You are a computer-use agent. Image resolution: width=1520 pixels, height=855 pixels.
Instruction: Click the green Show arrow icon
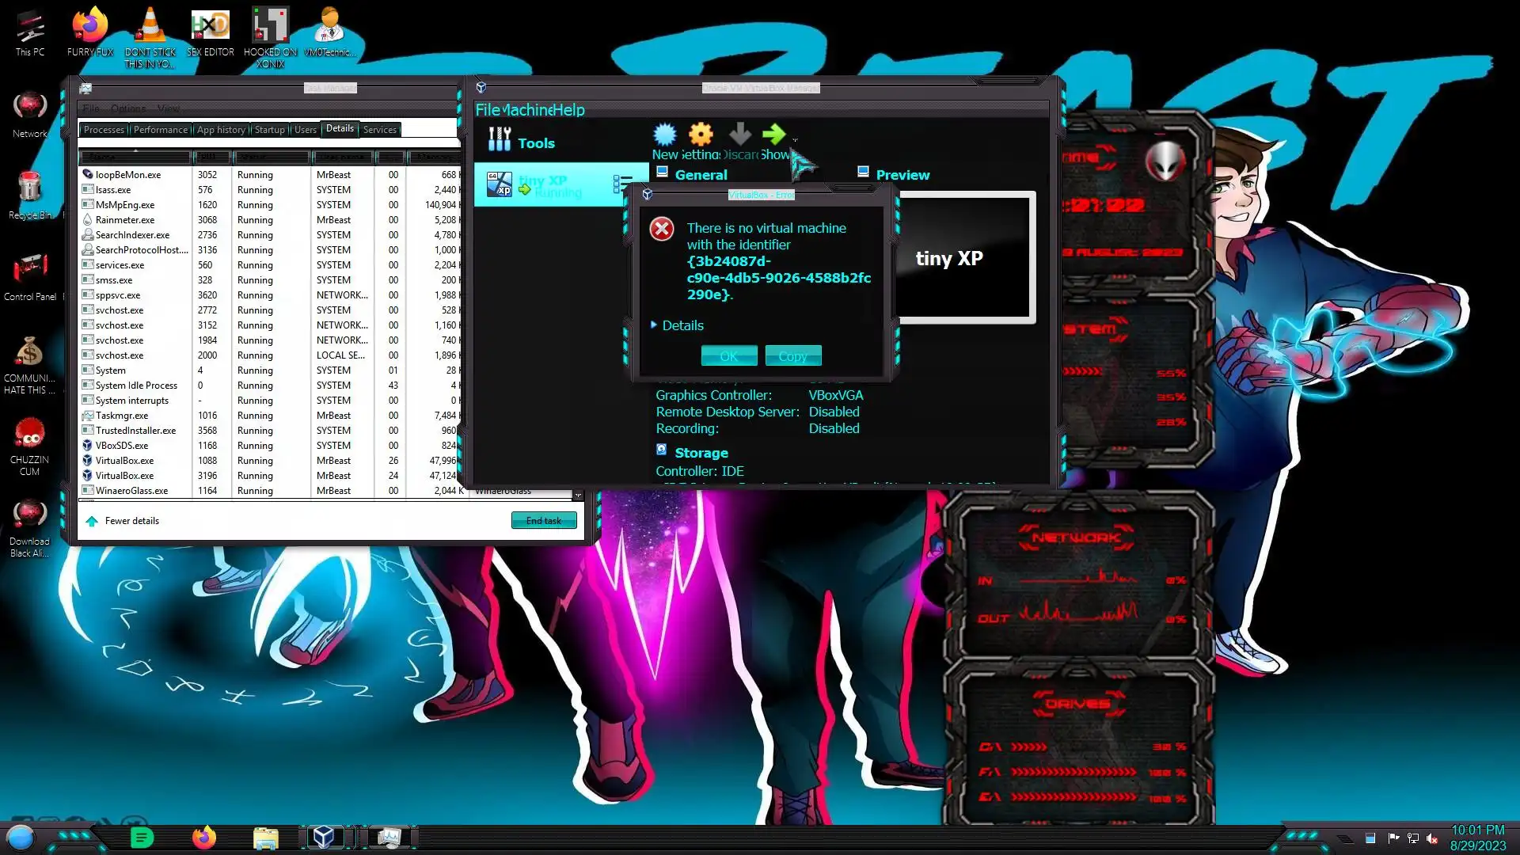tap(773, 135)
